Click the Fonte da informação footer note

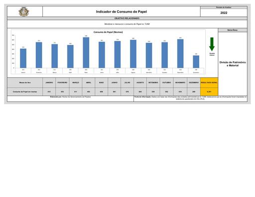190,98
